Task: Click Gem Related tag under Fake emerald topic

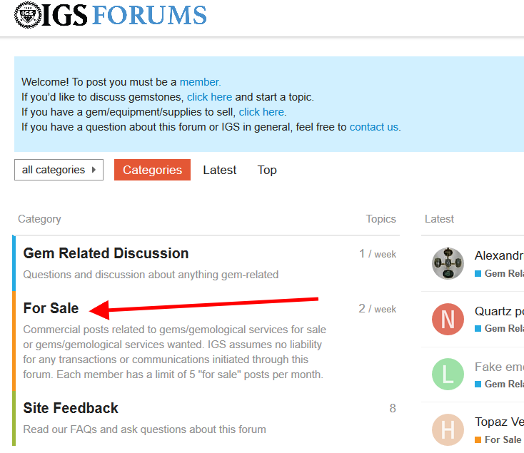Action: point(499,384)
